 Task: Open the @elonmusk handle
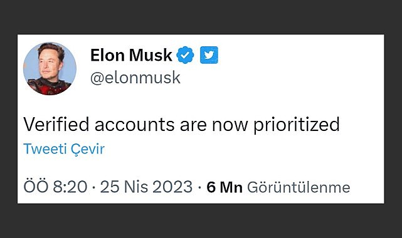pos(135,78)
